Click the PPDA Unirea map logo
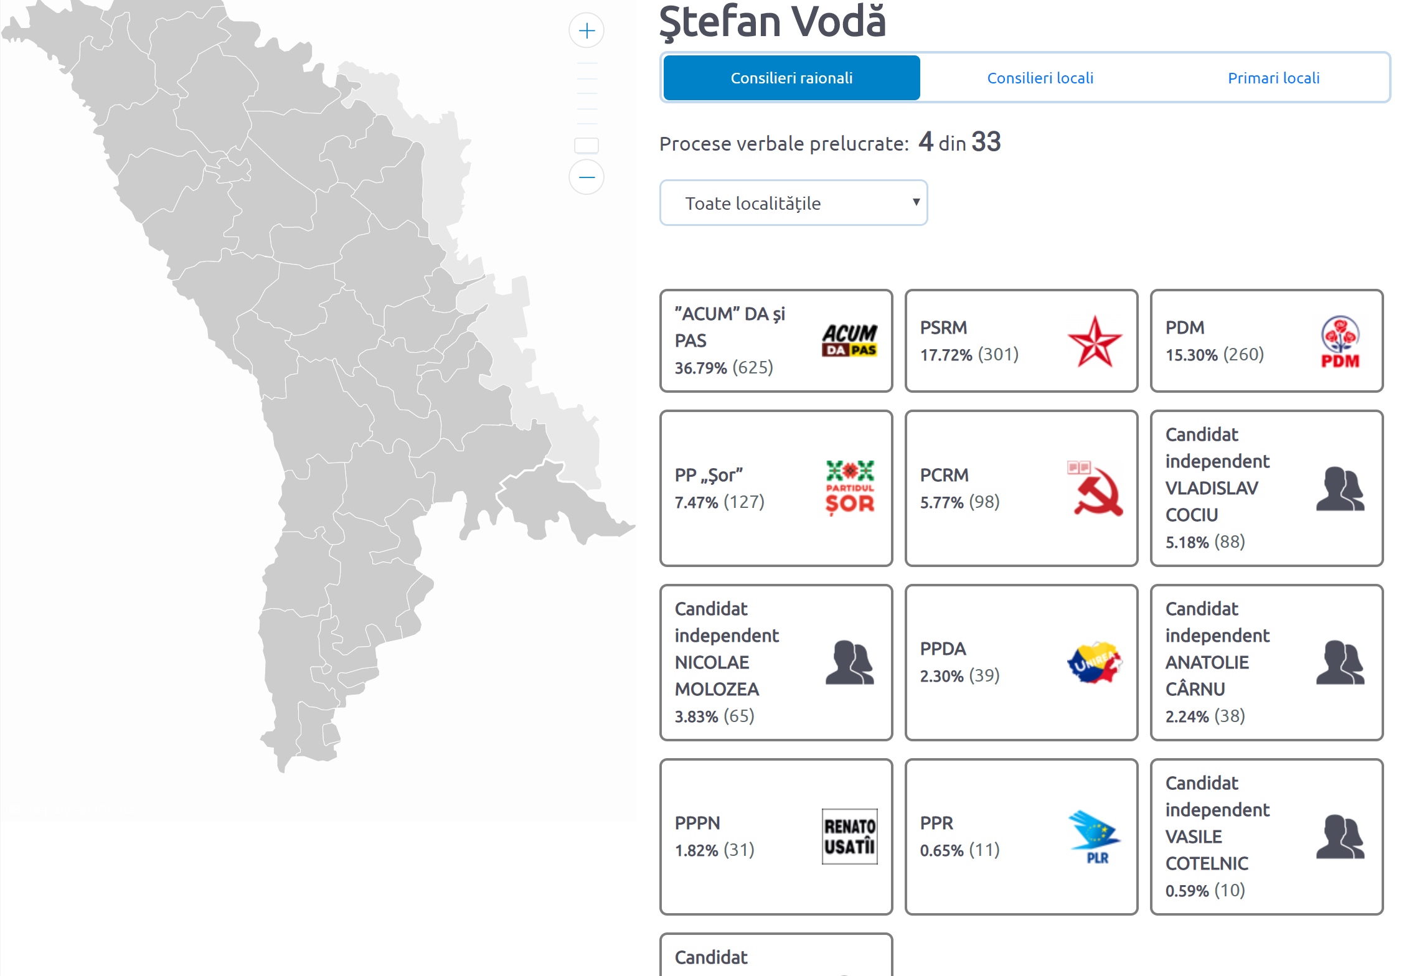The width and height of the screenshot is (1409, 976). [1095, 662]
